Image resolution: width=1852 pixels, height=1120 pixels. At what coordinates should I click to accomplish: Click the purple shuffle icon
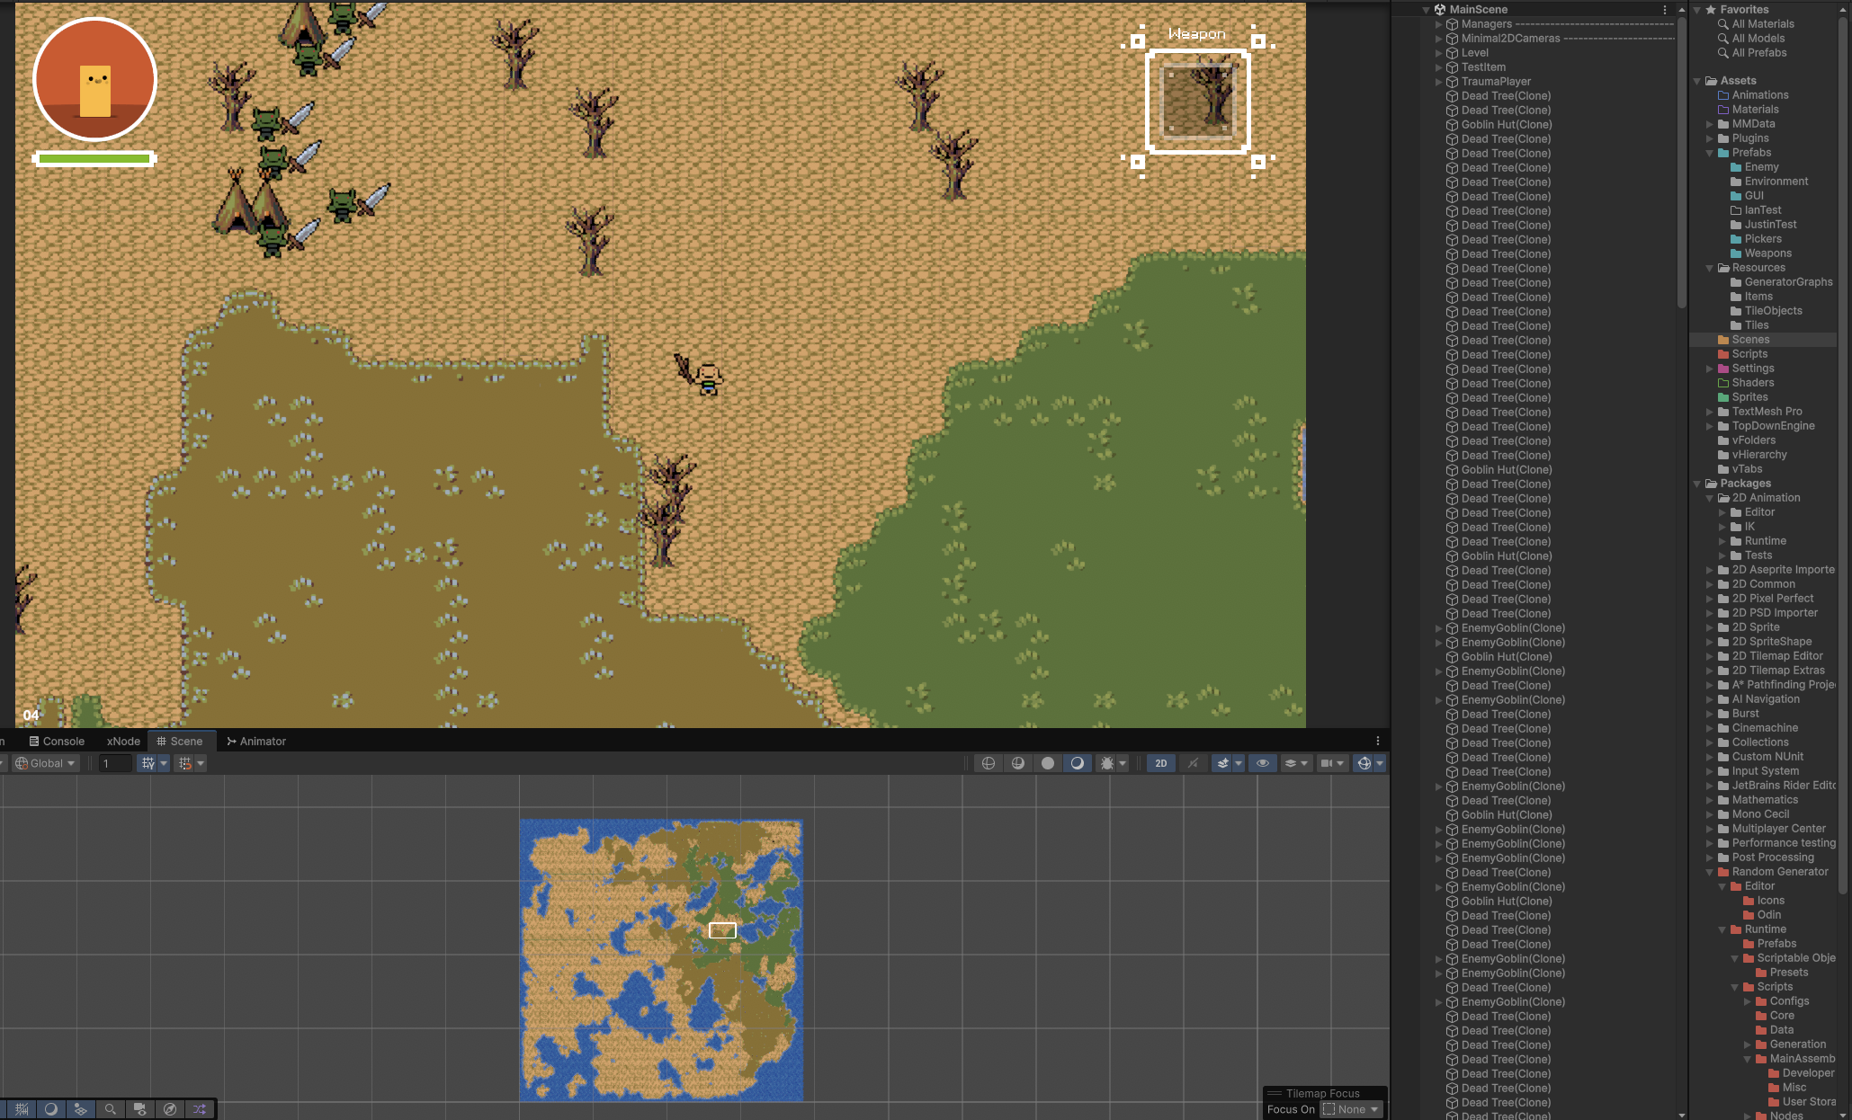[x=200, y=1109]
